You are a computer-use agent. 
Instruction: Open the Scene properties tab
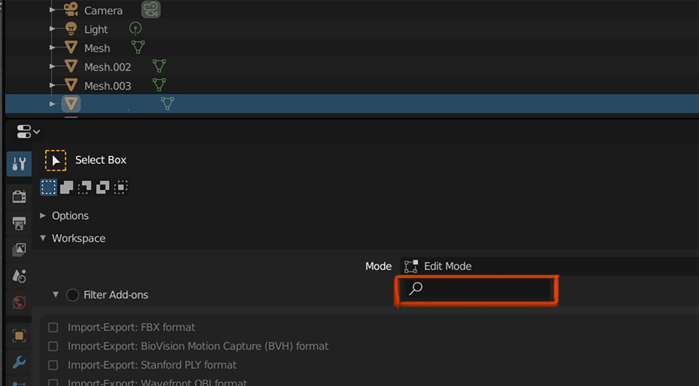point(19,276)
